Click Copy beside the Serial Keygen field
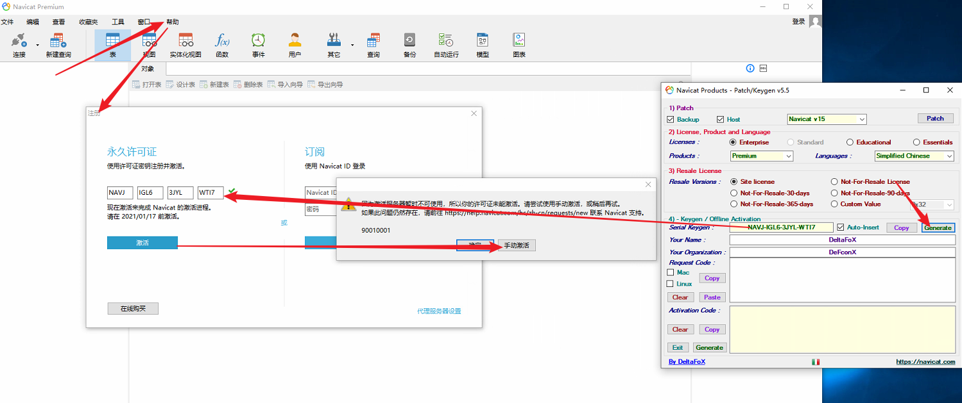 pos(902,227)
